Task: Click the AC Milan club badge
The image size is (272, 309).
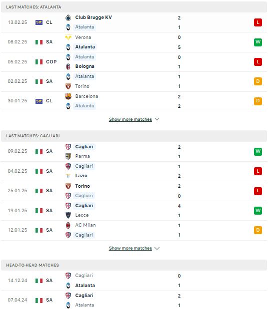Action: click(x=68, y=225)
